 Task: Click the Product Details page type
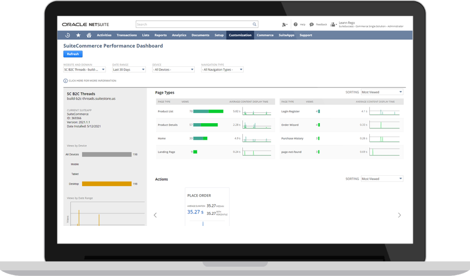168,125
